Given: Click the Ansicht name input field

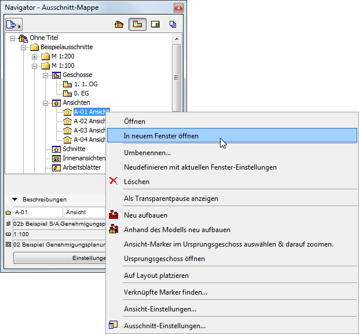Looking at the screenshot, I should coord(85,212).
